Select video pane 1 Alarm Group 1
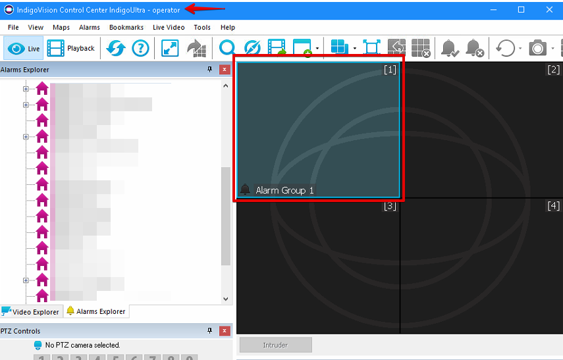Screen dimensions: 563x360 point(319,130)
